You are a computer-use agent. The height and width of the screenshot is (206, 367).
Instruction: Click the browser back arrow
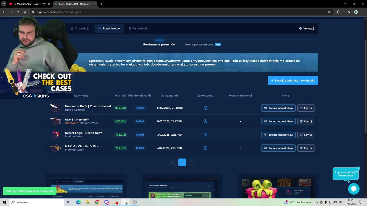click(4, 12)
